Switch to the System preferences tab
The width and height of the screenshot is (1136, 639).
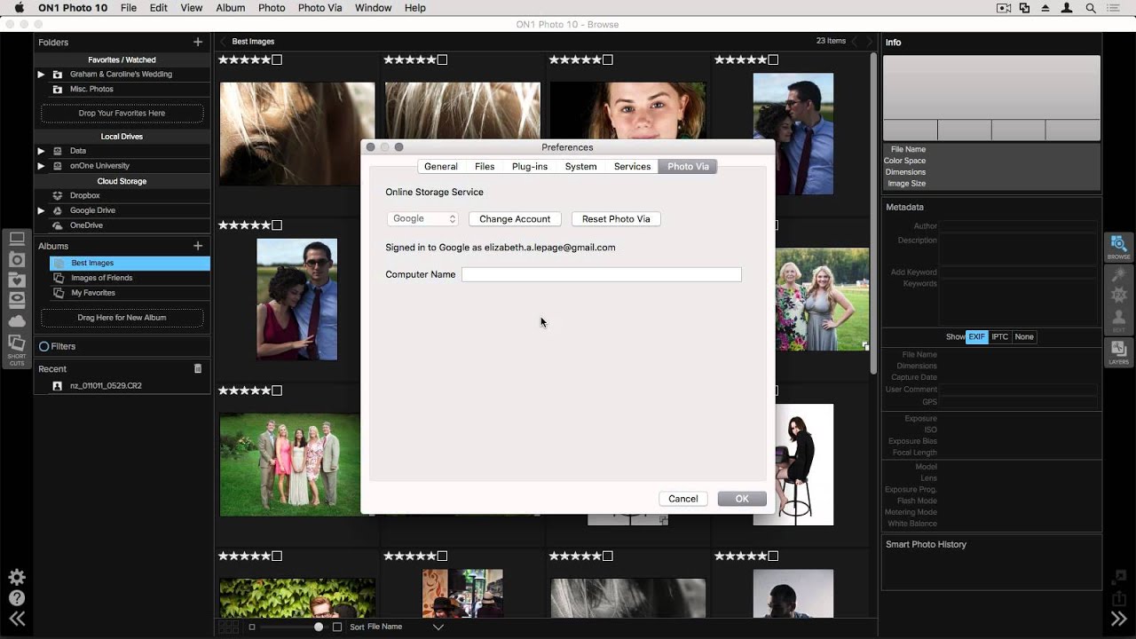[580, 166]
